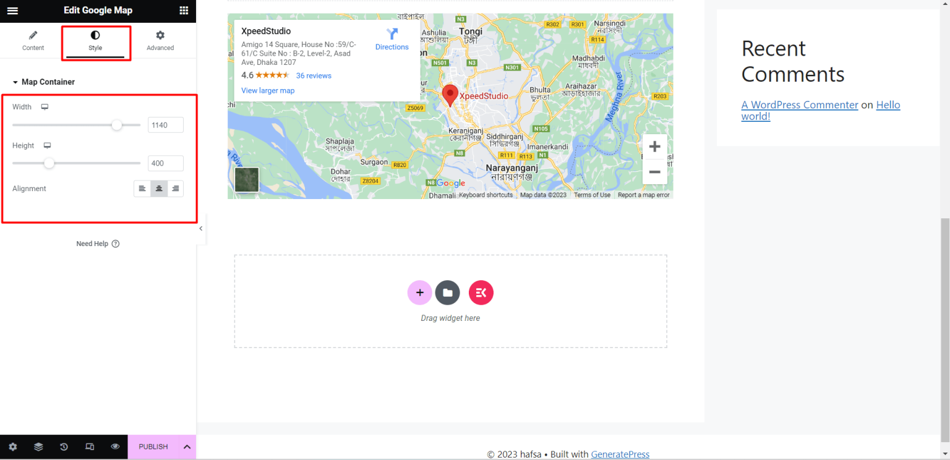The height and width of the screenshot is (460, 950).
Task: Add a new section with pink plus icon
Action: pos(419,292)
